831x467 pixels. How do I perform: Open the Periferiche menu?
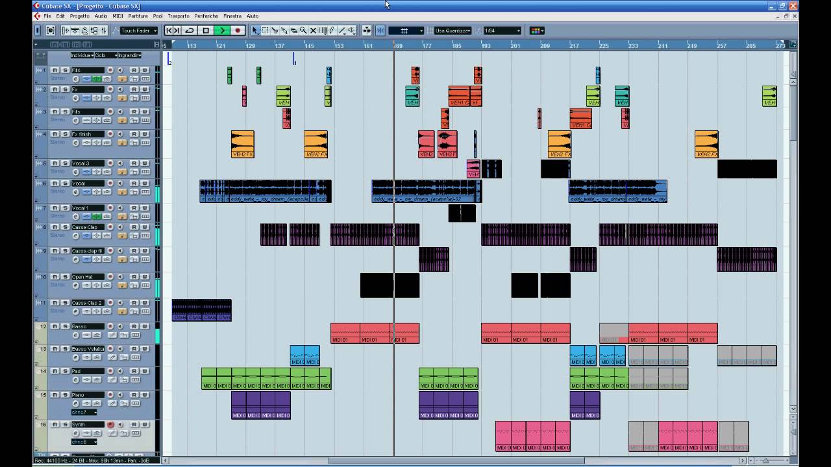tap(206, 16)
